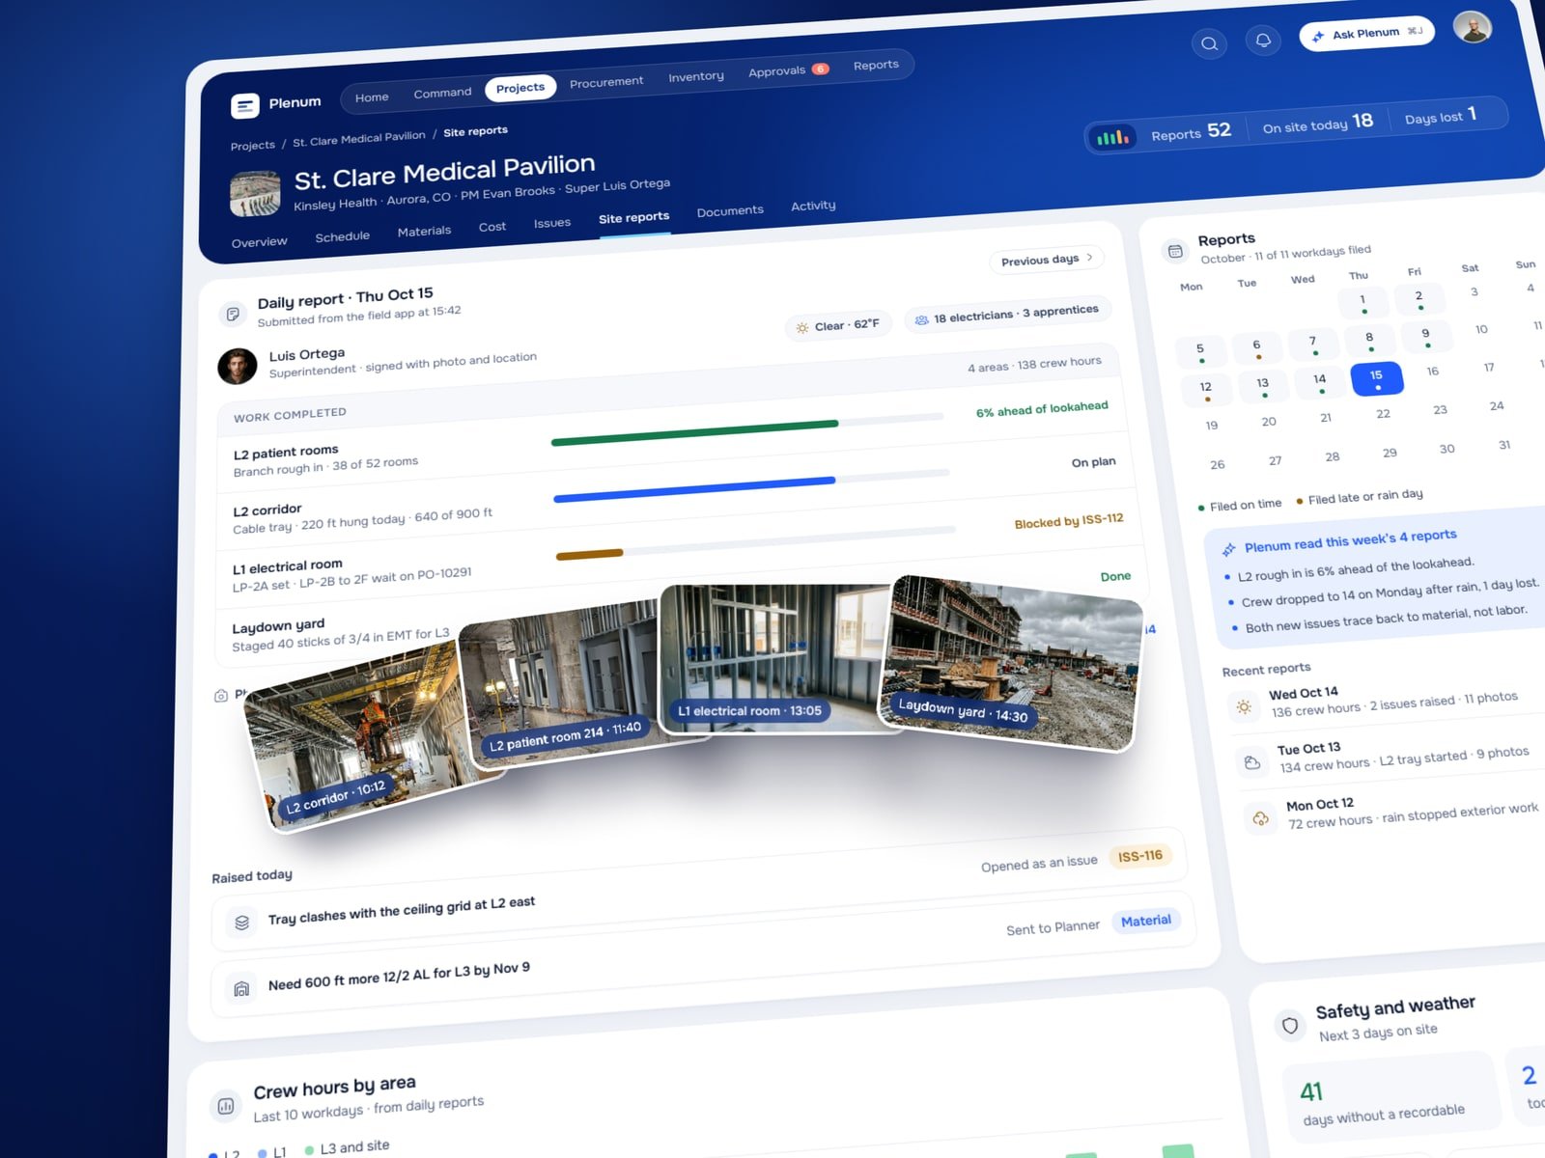Screen dimensions: 1545x1158
Task: Click the shield icon in Safety and weather
Action: (1290, 1025)
